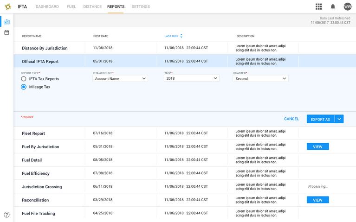The image size is (356, 222).
Task: Switch to the Dashboard tab
Action: click(x=47, y=7)
